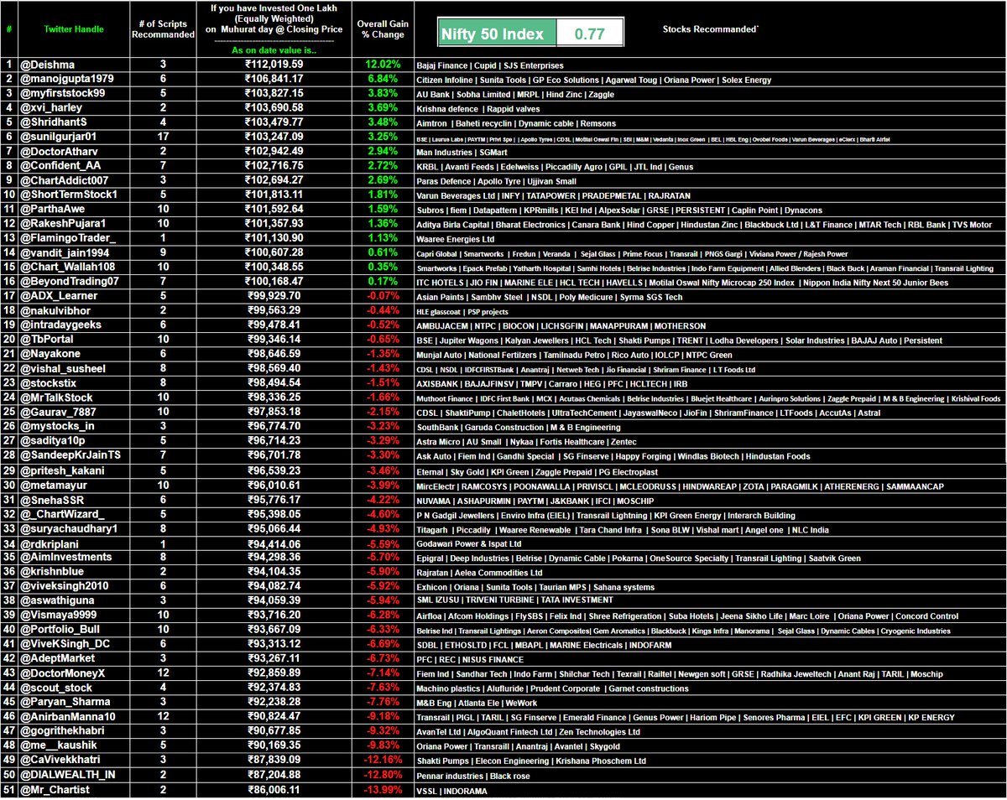Image resolution: width=1007 pixels, height=800 pixels.
Task: Click the 'Stocks Recommanded' header
Action: click(710, 29)
